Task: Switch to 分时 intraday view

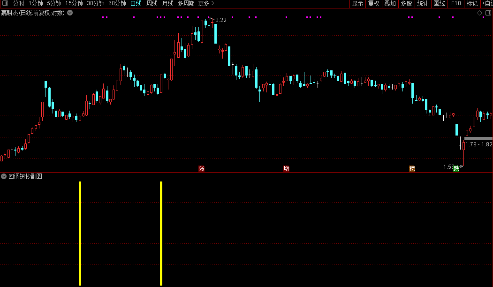Action: pos(19,3)
